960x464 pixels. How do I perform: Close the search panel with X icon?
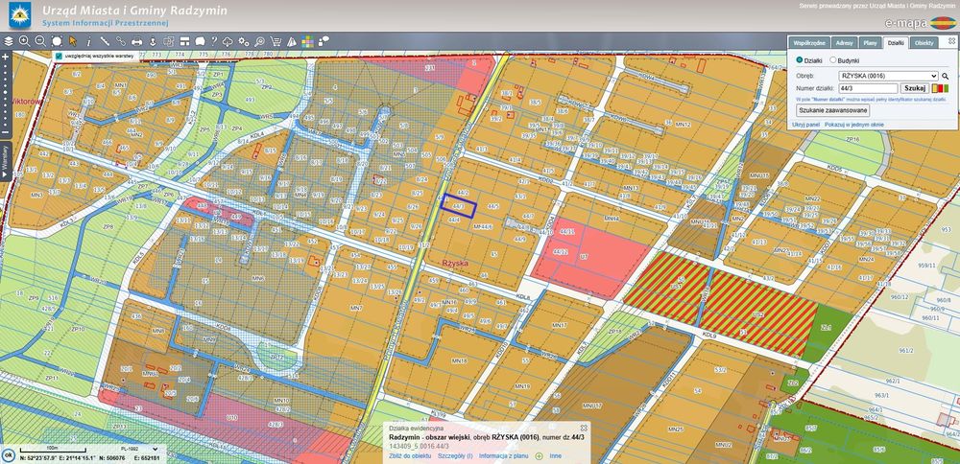(x=950, y=41)
